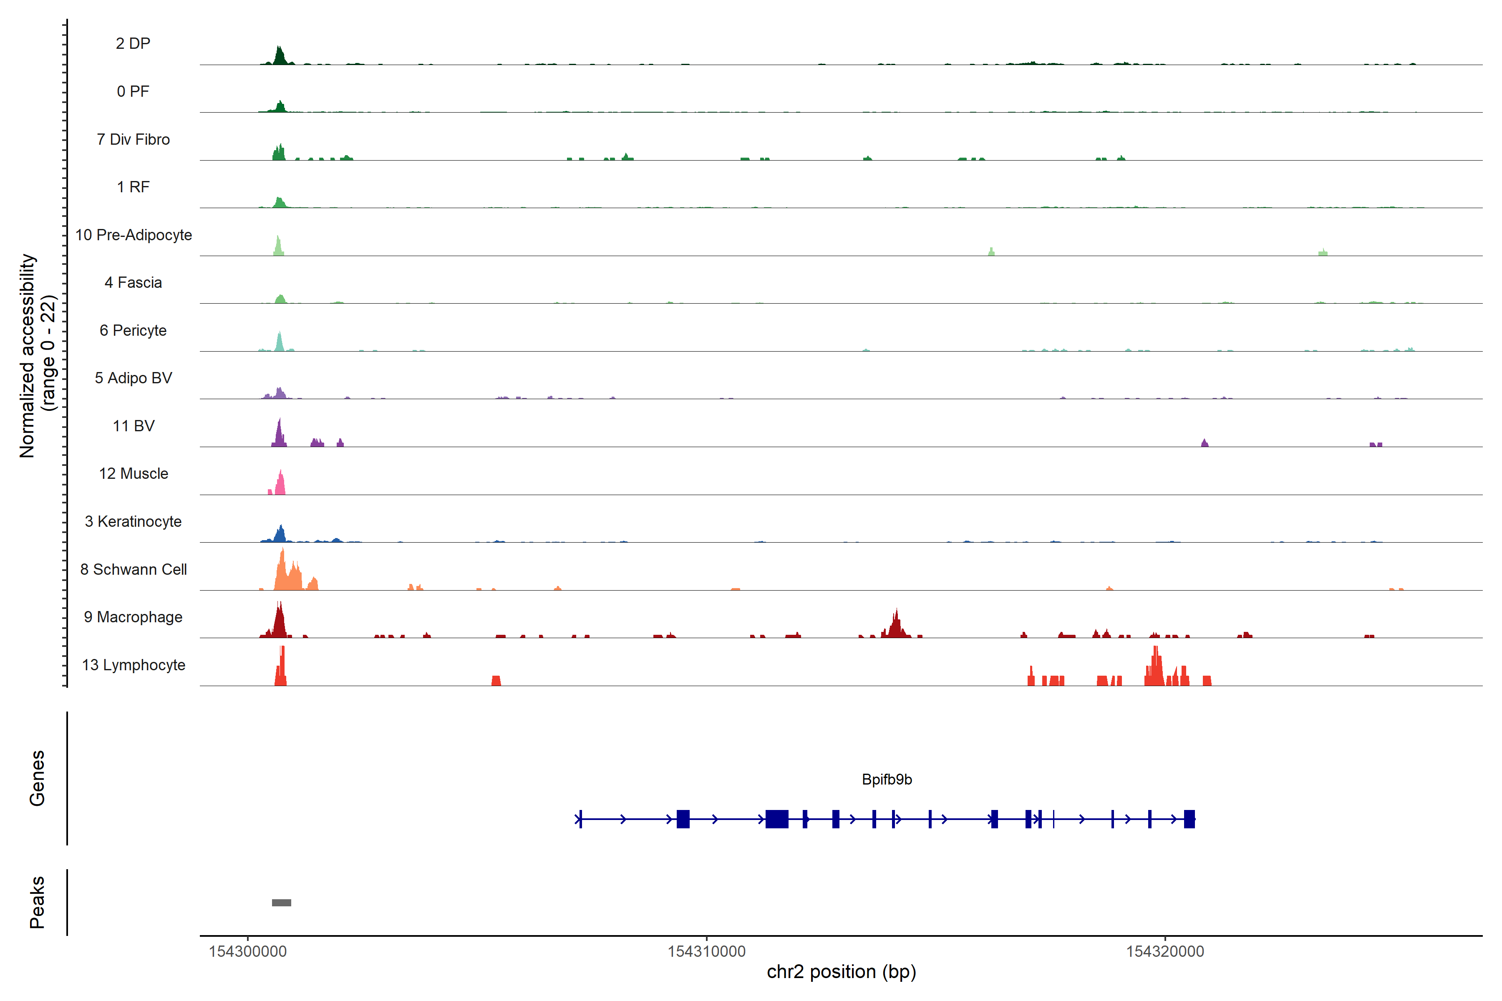Click the 10 Pre-Adipocyte track label
This screenshot has height=1001, width=1502.
coord(133,235)
